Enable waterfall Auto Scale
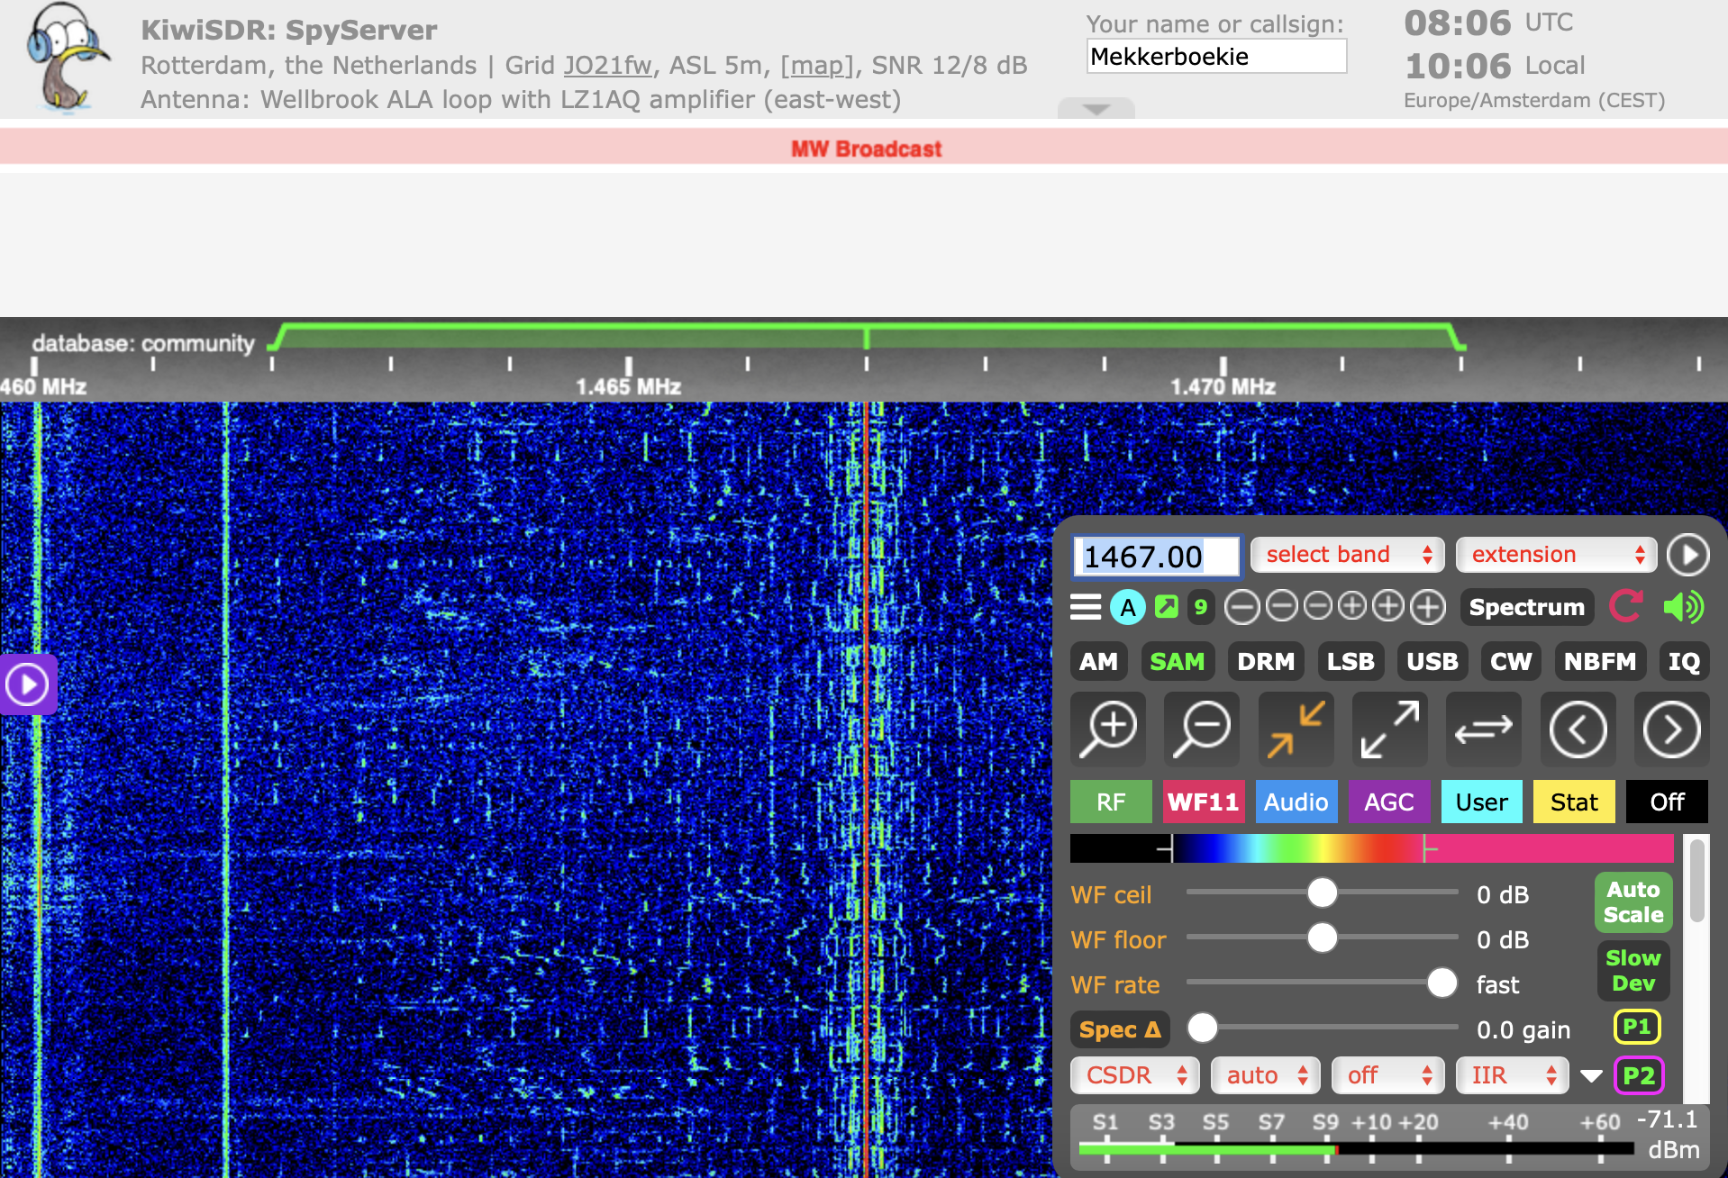This screenshot has width=1728, height=1178. click(x=1633, y=902)
